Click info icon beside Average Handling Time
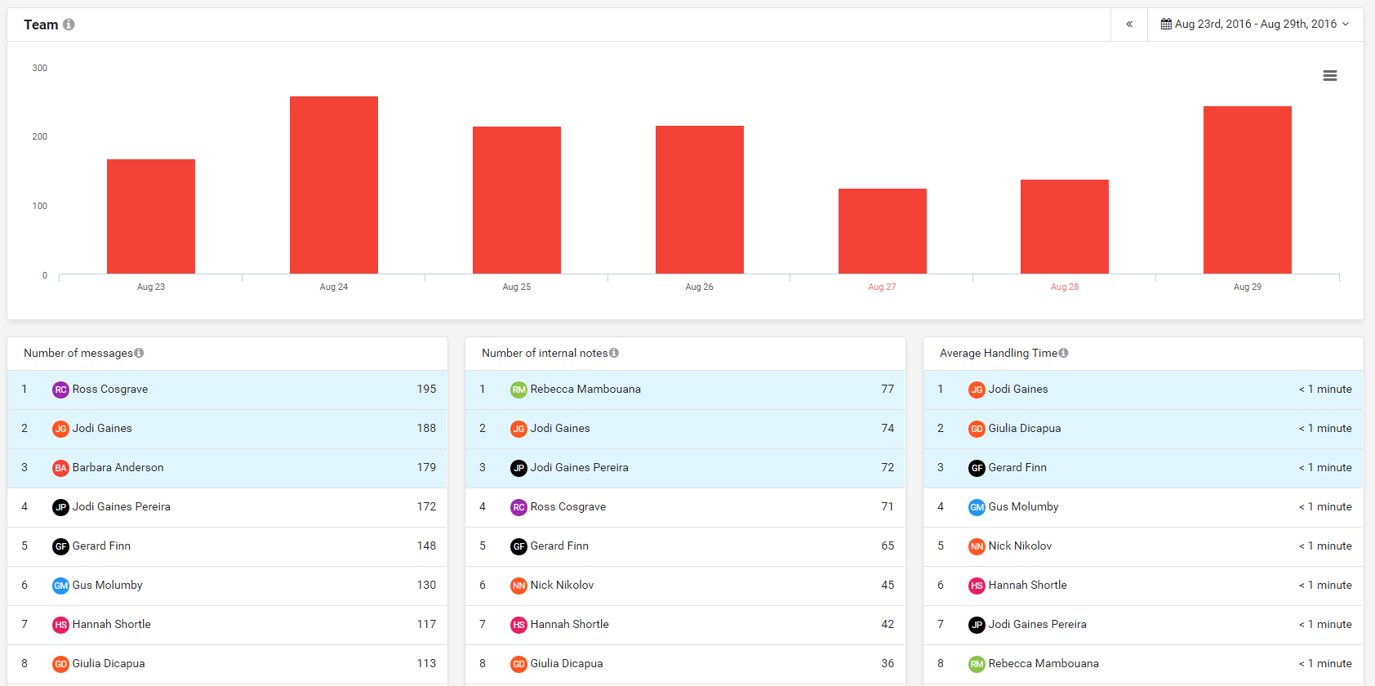 tap(1063, 353)
